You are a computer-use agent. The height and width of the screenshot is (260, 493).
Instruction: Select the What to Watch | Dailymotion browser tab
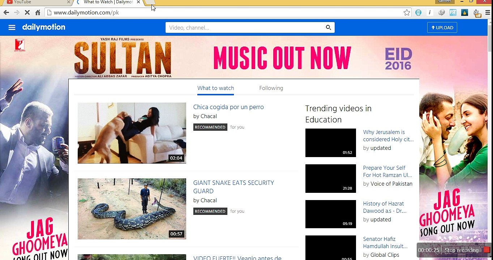click(x=108, y=2)
